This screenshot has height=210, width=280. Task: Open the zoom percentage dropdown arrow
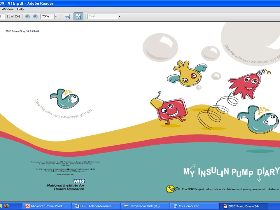(56, 16)
